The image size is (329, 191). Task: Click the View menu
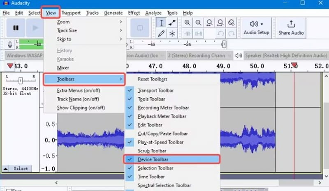click(x=51, y=13)
